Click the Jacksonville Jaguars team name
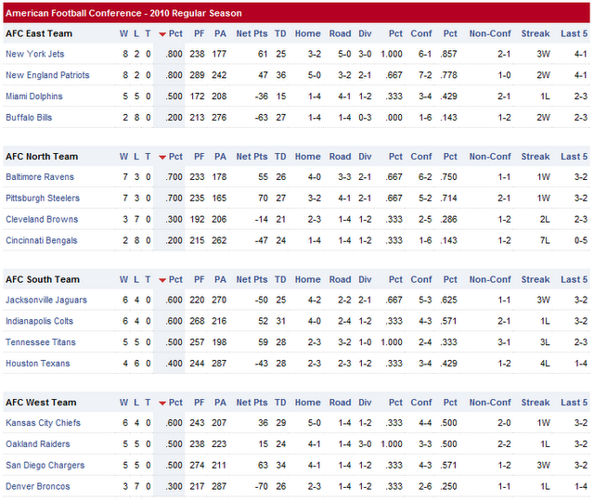This screenshot has height=500, width=594. click(46, 301)
